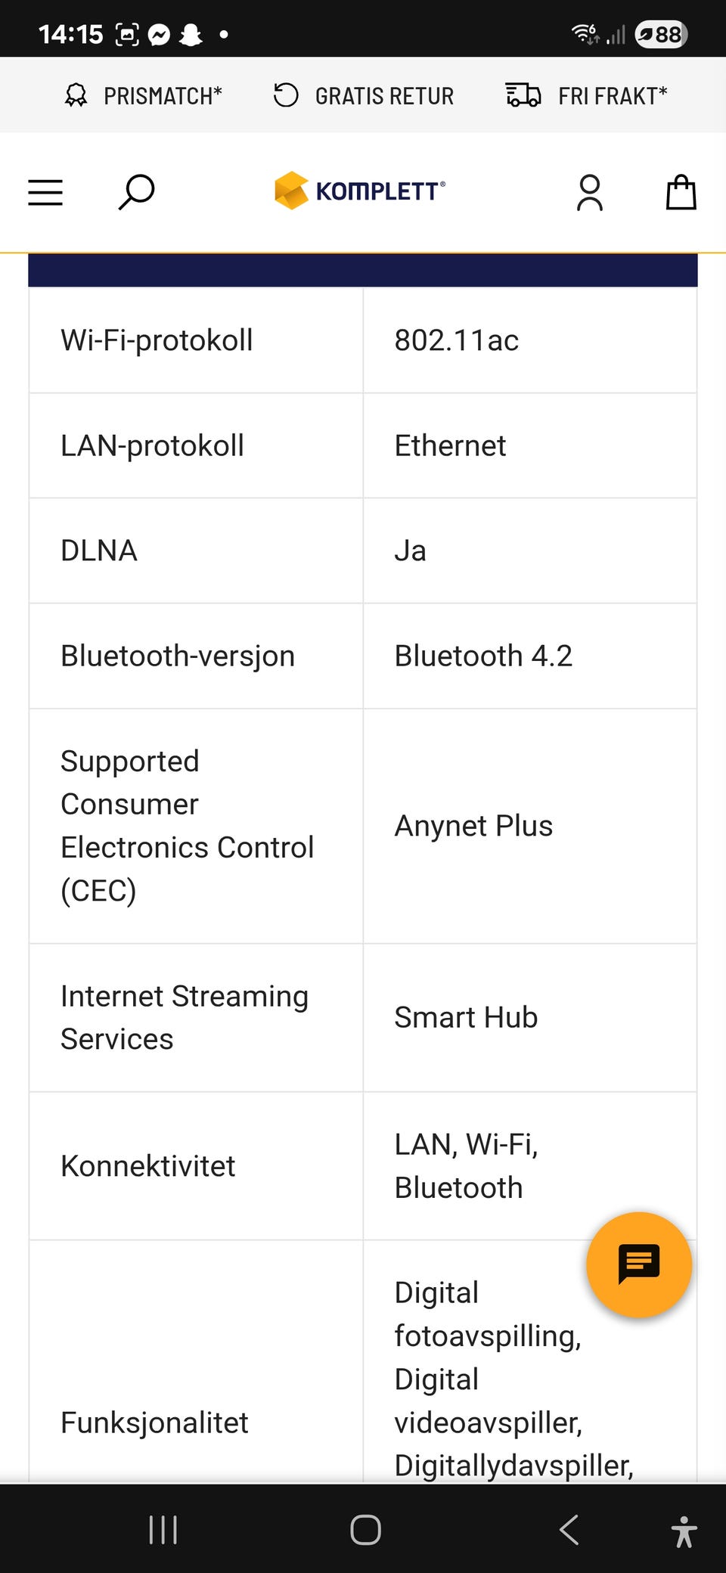Tap the dark blue table header bar

tap(363, 270)
